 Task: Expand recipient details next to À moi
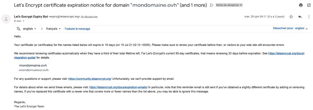(x=24, y=21)
